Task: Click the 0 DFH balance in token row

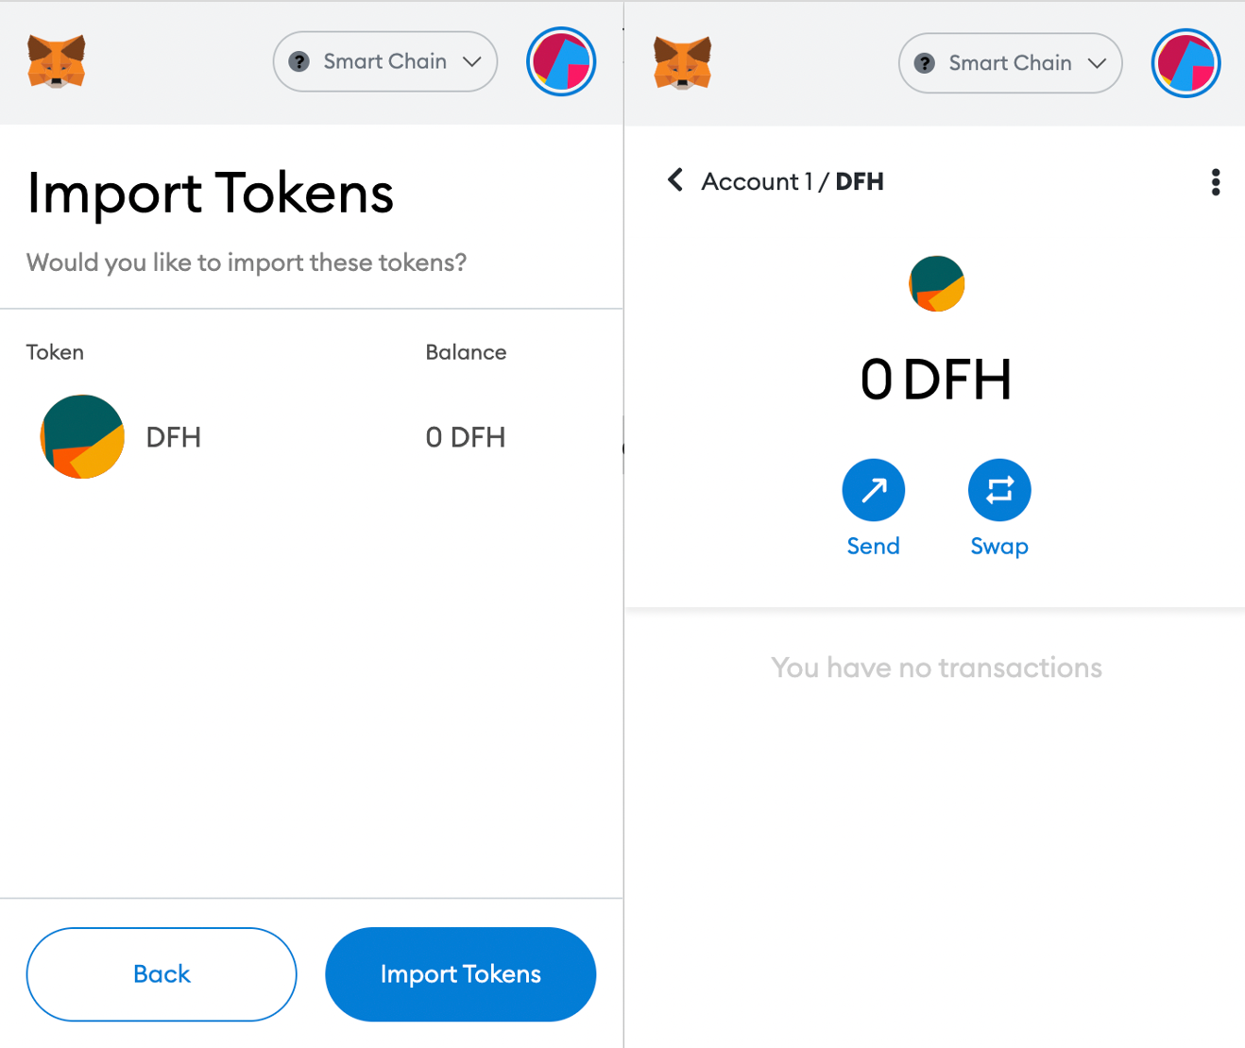Action: (466, 437)
